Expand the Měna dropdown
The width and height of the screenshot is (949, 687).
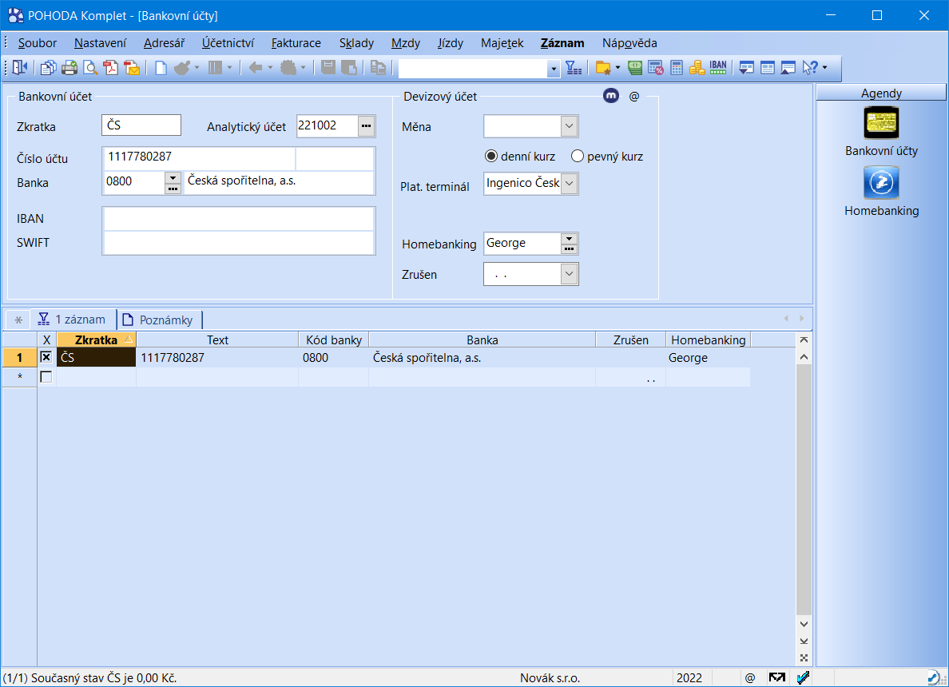pyautogui.click(x=569, y=126)
